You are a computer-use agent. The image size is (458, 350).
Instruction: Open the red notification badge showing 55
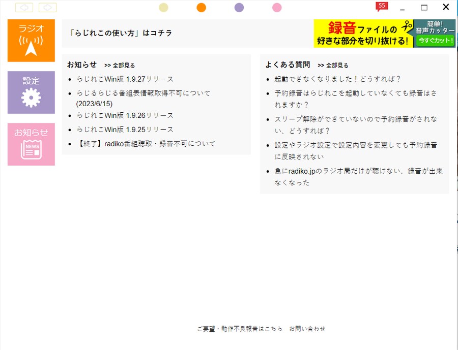coord(382,7)
